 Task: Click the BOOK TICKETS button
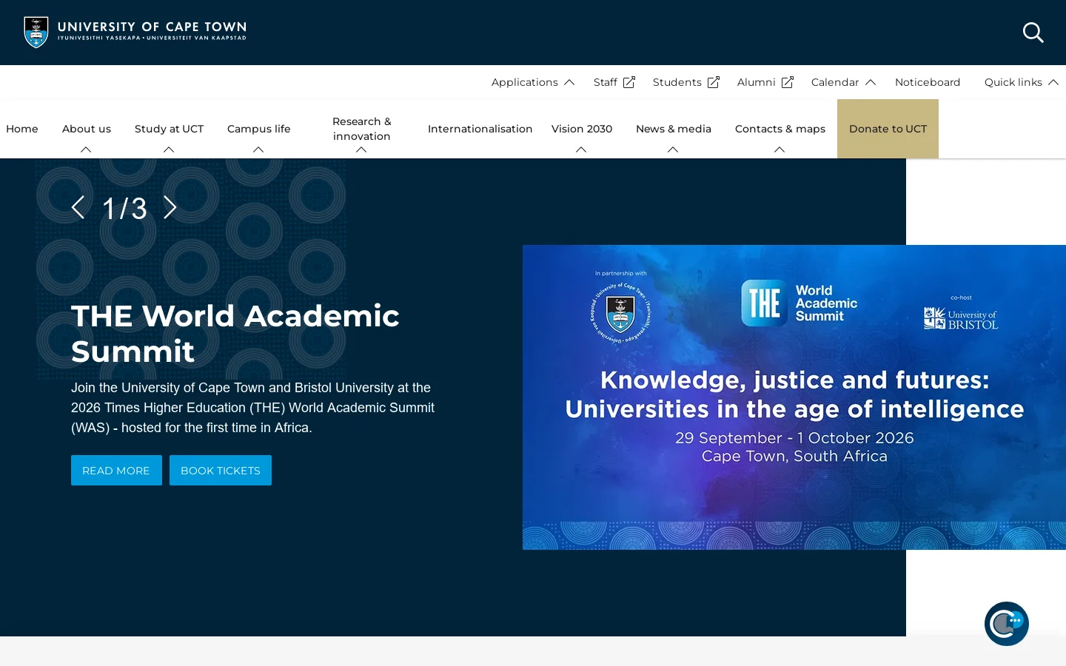click(x=221, y=471)
